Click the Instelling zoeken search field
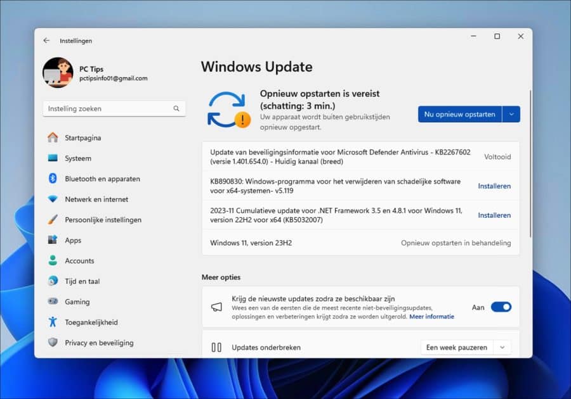The height and width of the screenshot is (399, 571). coord(102,108)
